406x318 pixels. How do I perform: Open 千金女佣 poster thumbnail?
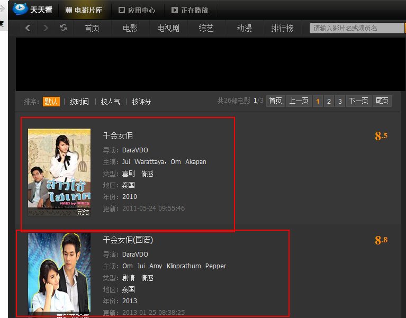(x=59, y=172)
